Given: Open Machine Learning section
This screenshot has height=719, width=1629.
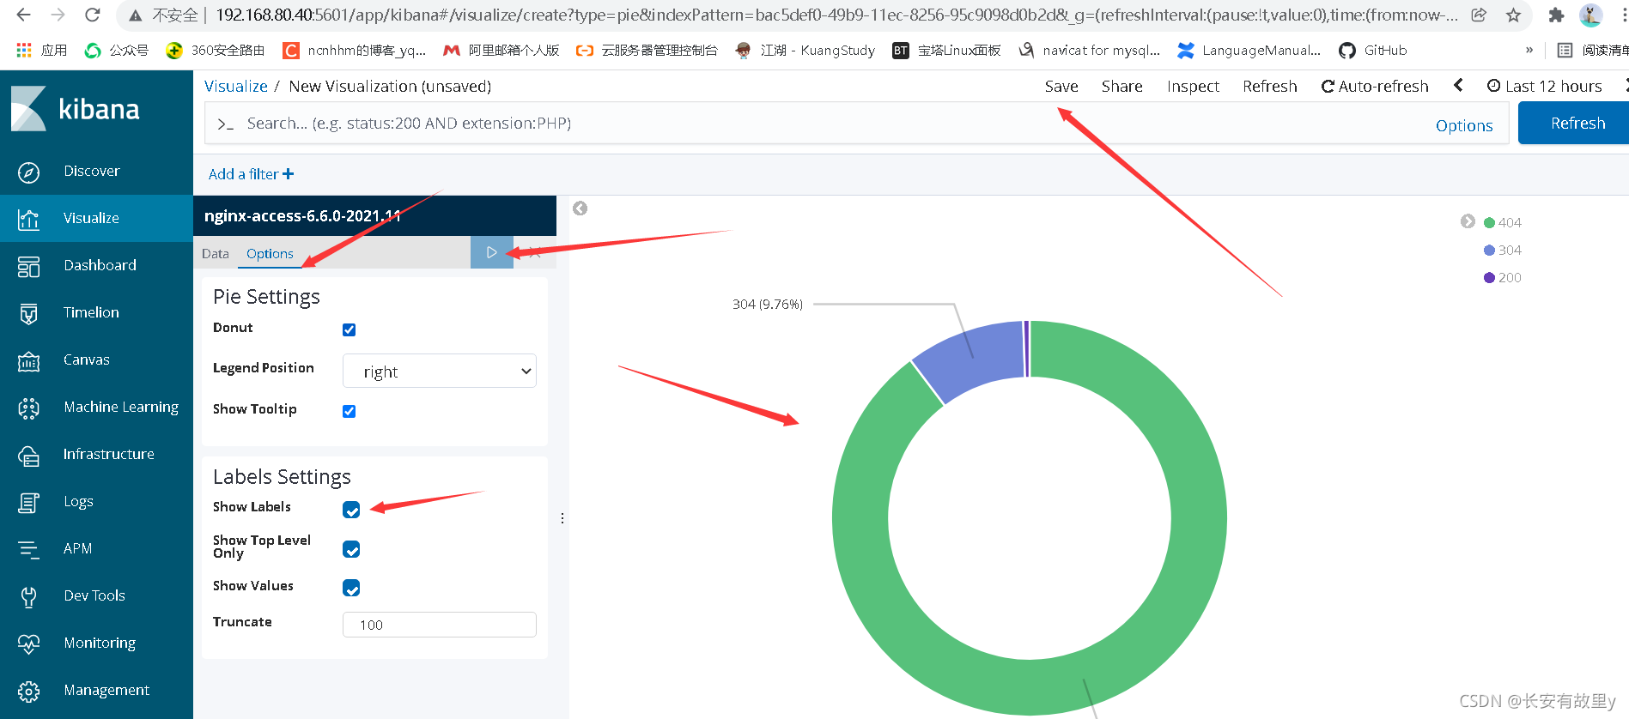Looking at the screenshot, I should [x=120, y=407].
